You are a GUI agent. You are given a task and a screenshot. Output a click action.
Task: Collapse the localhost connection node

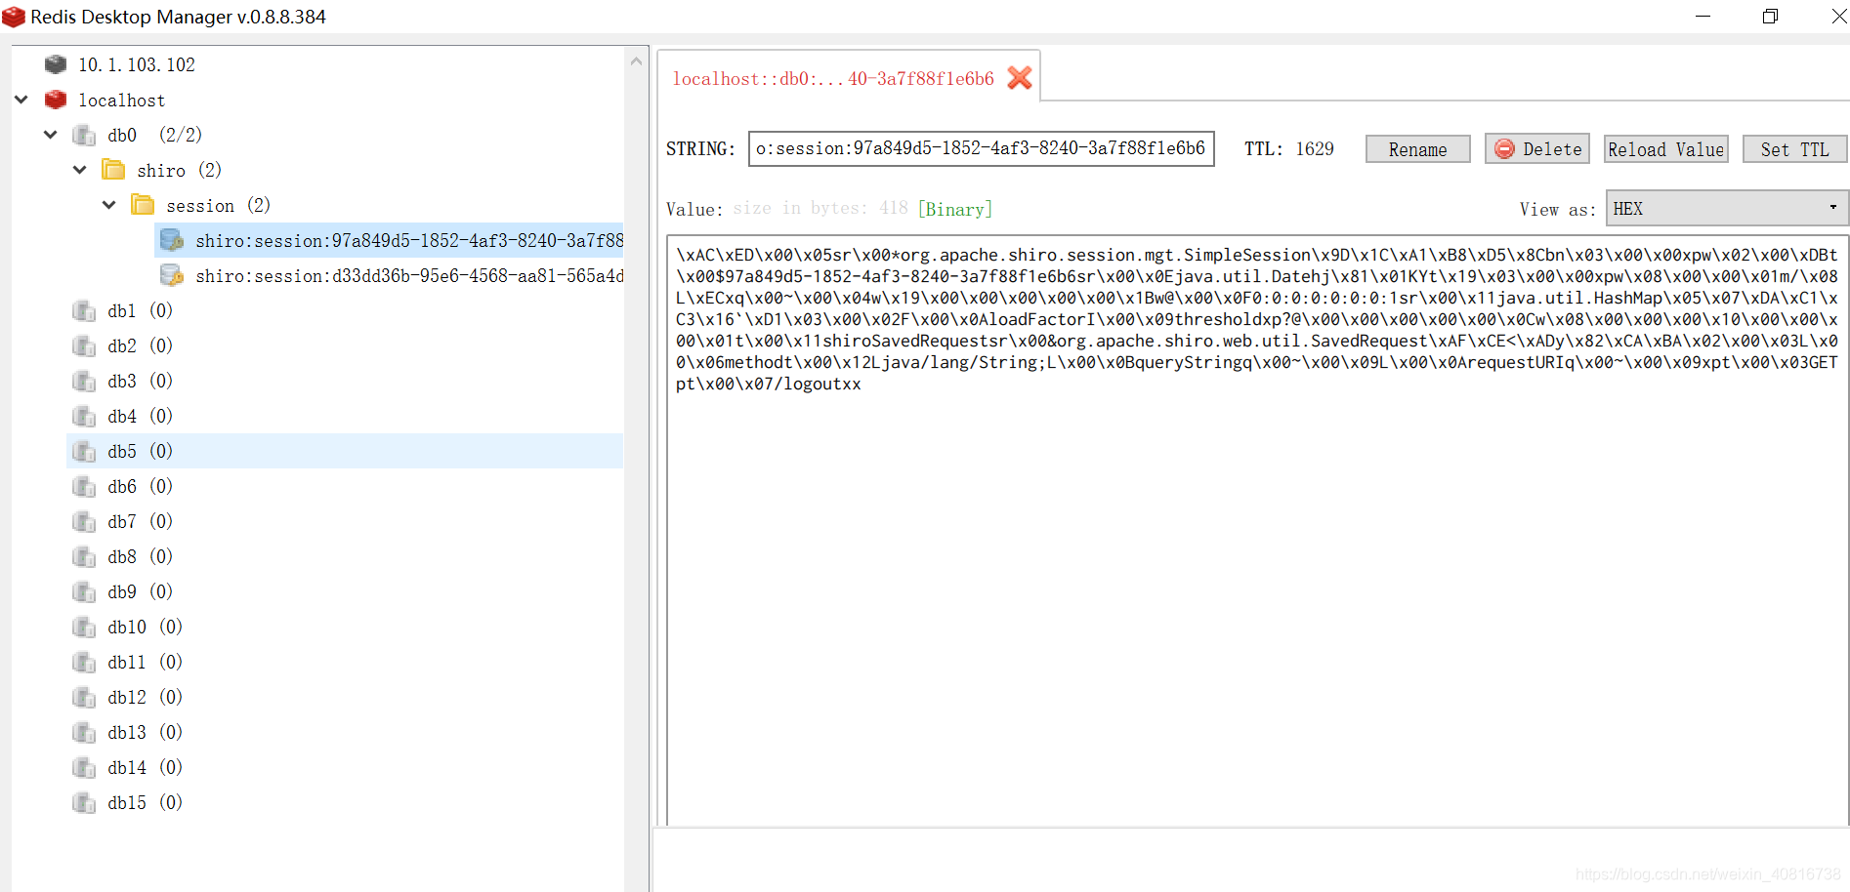(x=21, y=100)
